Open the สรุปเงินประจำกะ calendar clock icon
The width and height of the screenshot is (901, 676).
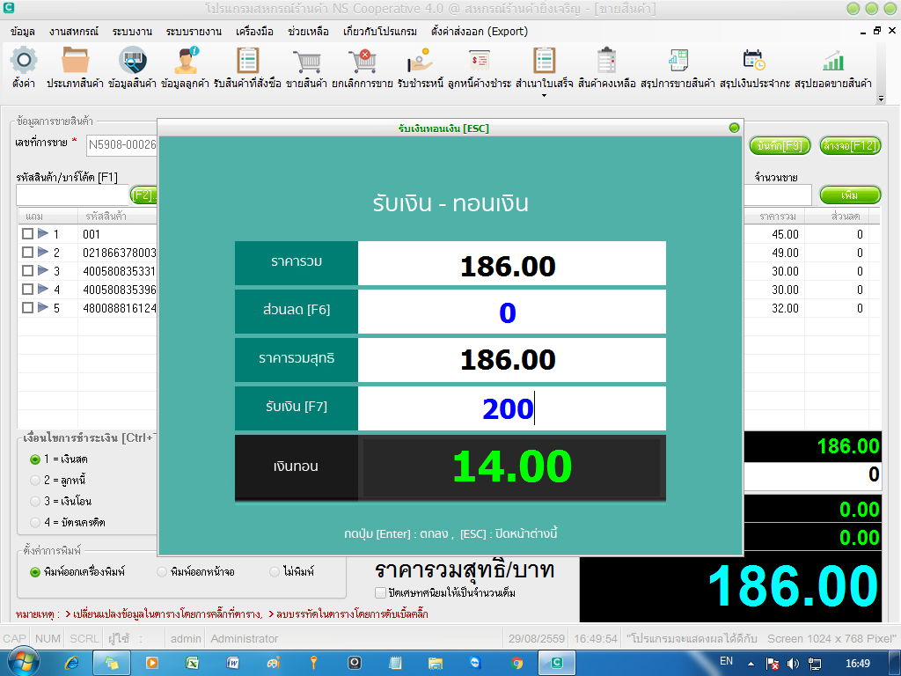tap(754, 61)
